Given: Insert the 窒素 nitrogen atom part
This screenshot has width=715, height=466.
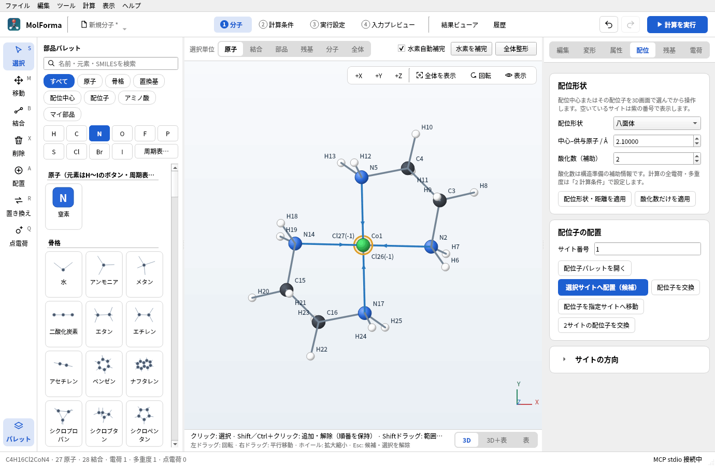Looking at the screenshot, I should point(64,206).
